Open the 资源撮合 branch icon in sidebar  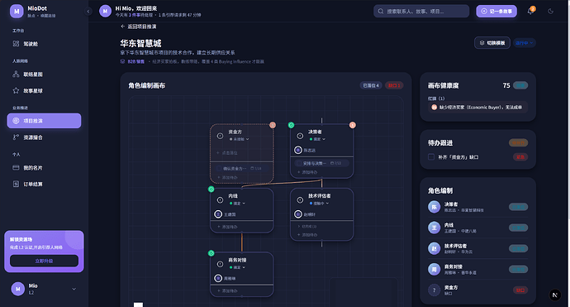pos(16,137)
